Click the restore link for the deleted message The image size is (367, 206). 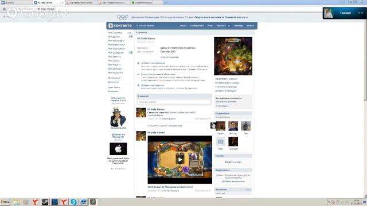(175, 126)
